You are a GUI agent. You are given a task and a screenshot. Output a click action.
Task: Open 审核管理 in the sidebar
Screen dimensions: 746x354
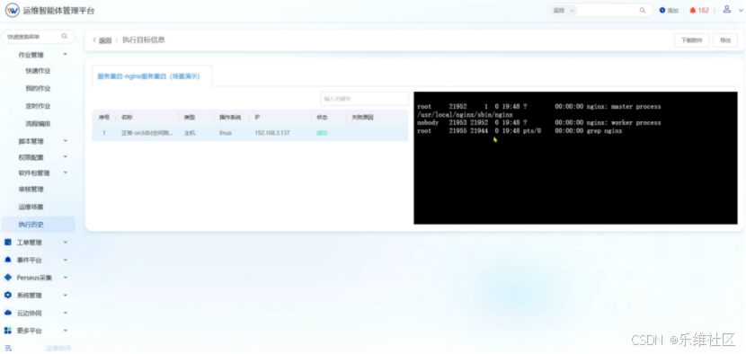[x=31, y=189]
